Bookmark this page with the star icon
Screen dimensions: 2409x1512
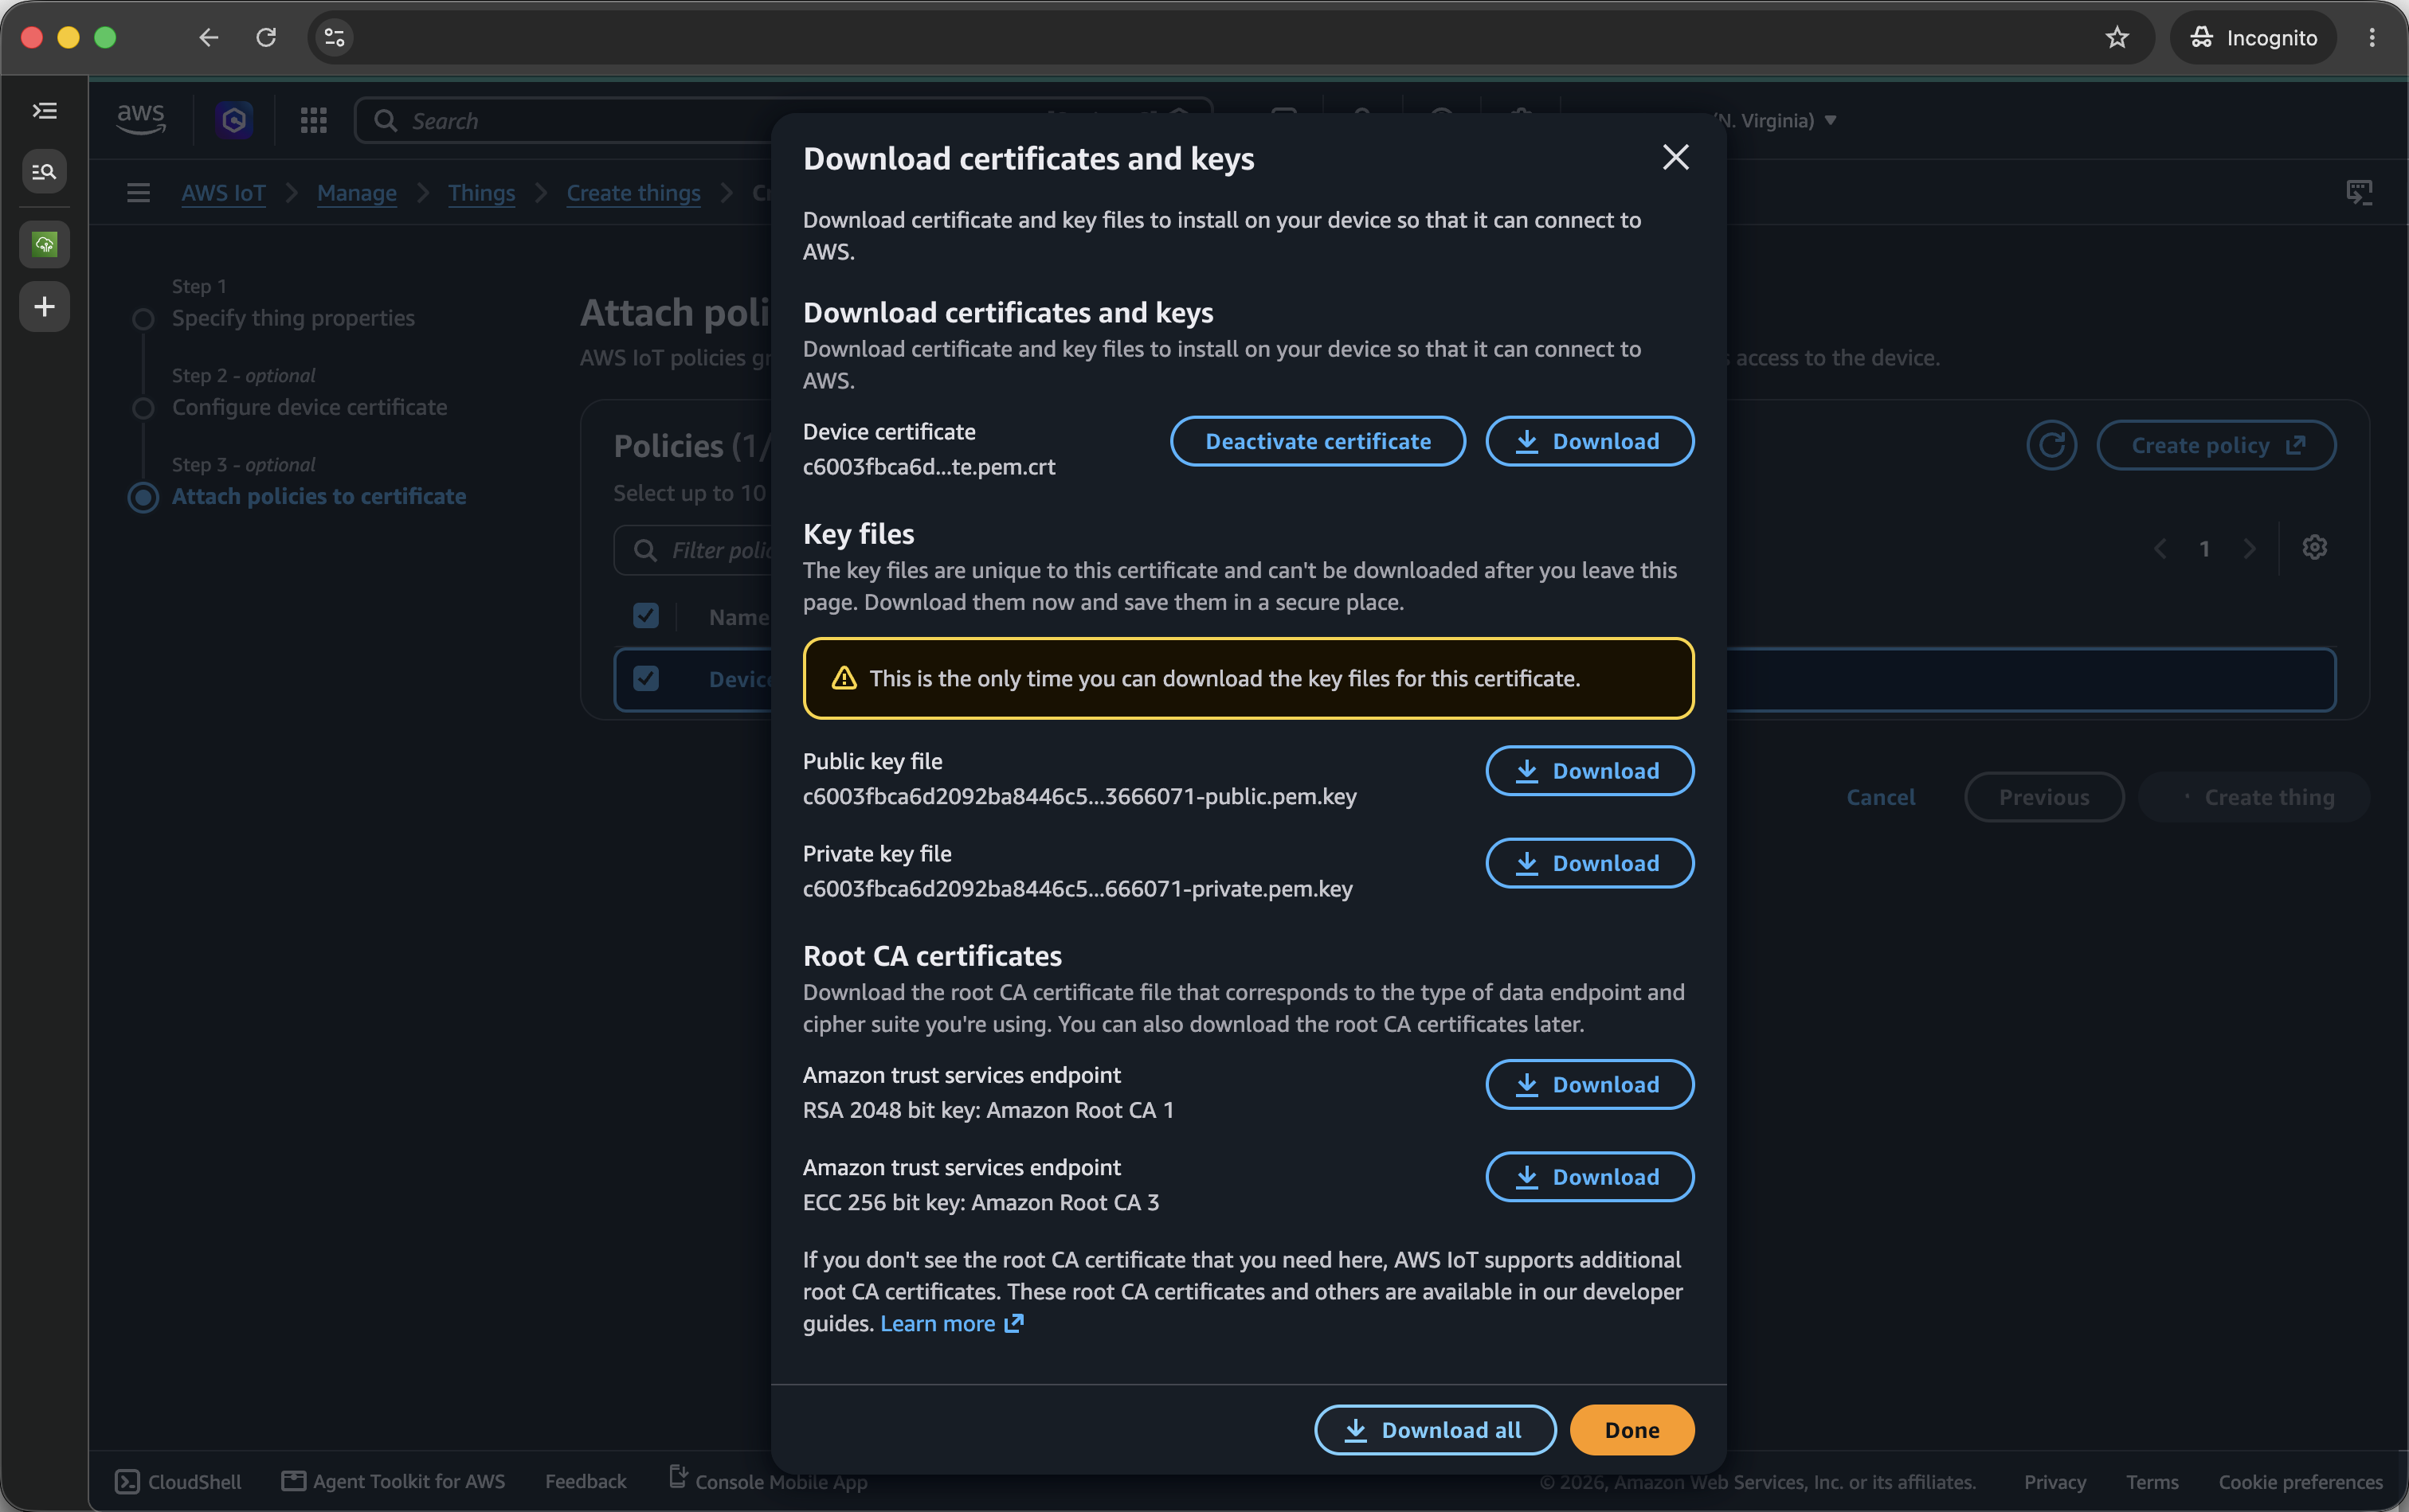(x=2117, y=37)
